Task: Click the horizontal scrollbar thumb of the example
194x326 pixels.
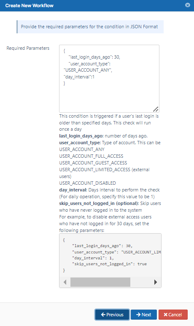Action: pyautogui.click(x=100, y=282)
